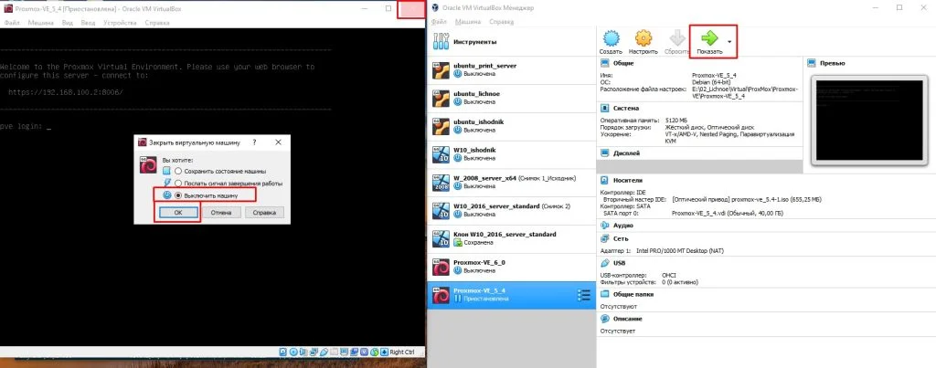Click the keyboard capture arrow icon beside Right Ctrl

pos(384,352)
